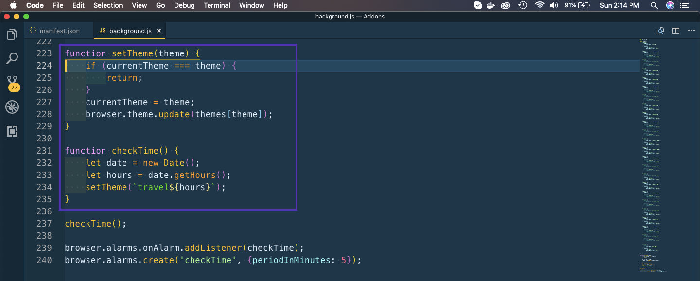This screenshot has width=700, height=281.
Task: Click line number 240 in the gutter
Action: pyautogui.click(x=44, y=260)
